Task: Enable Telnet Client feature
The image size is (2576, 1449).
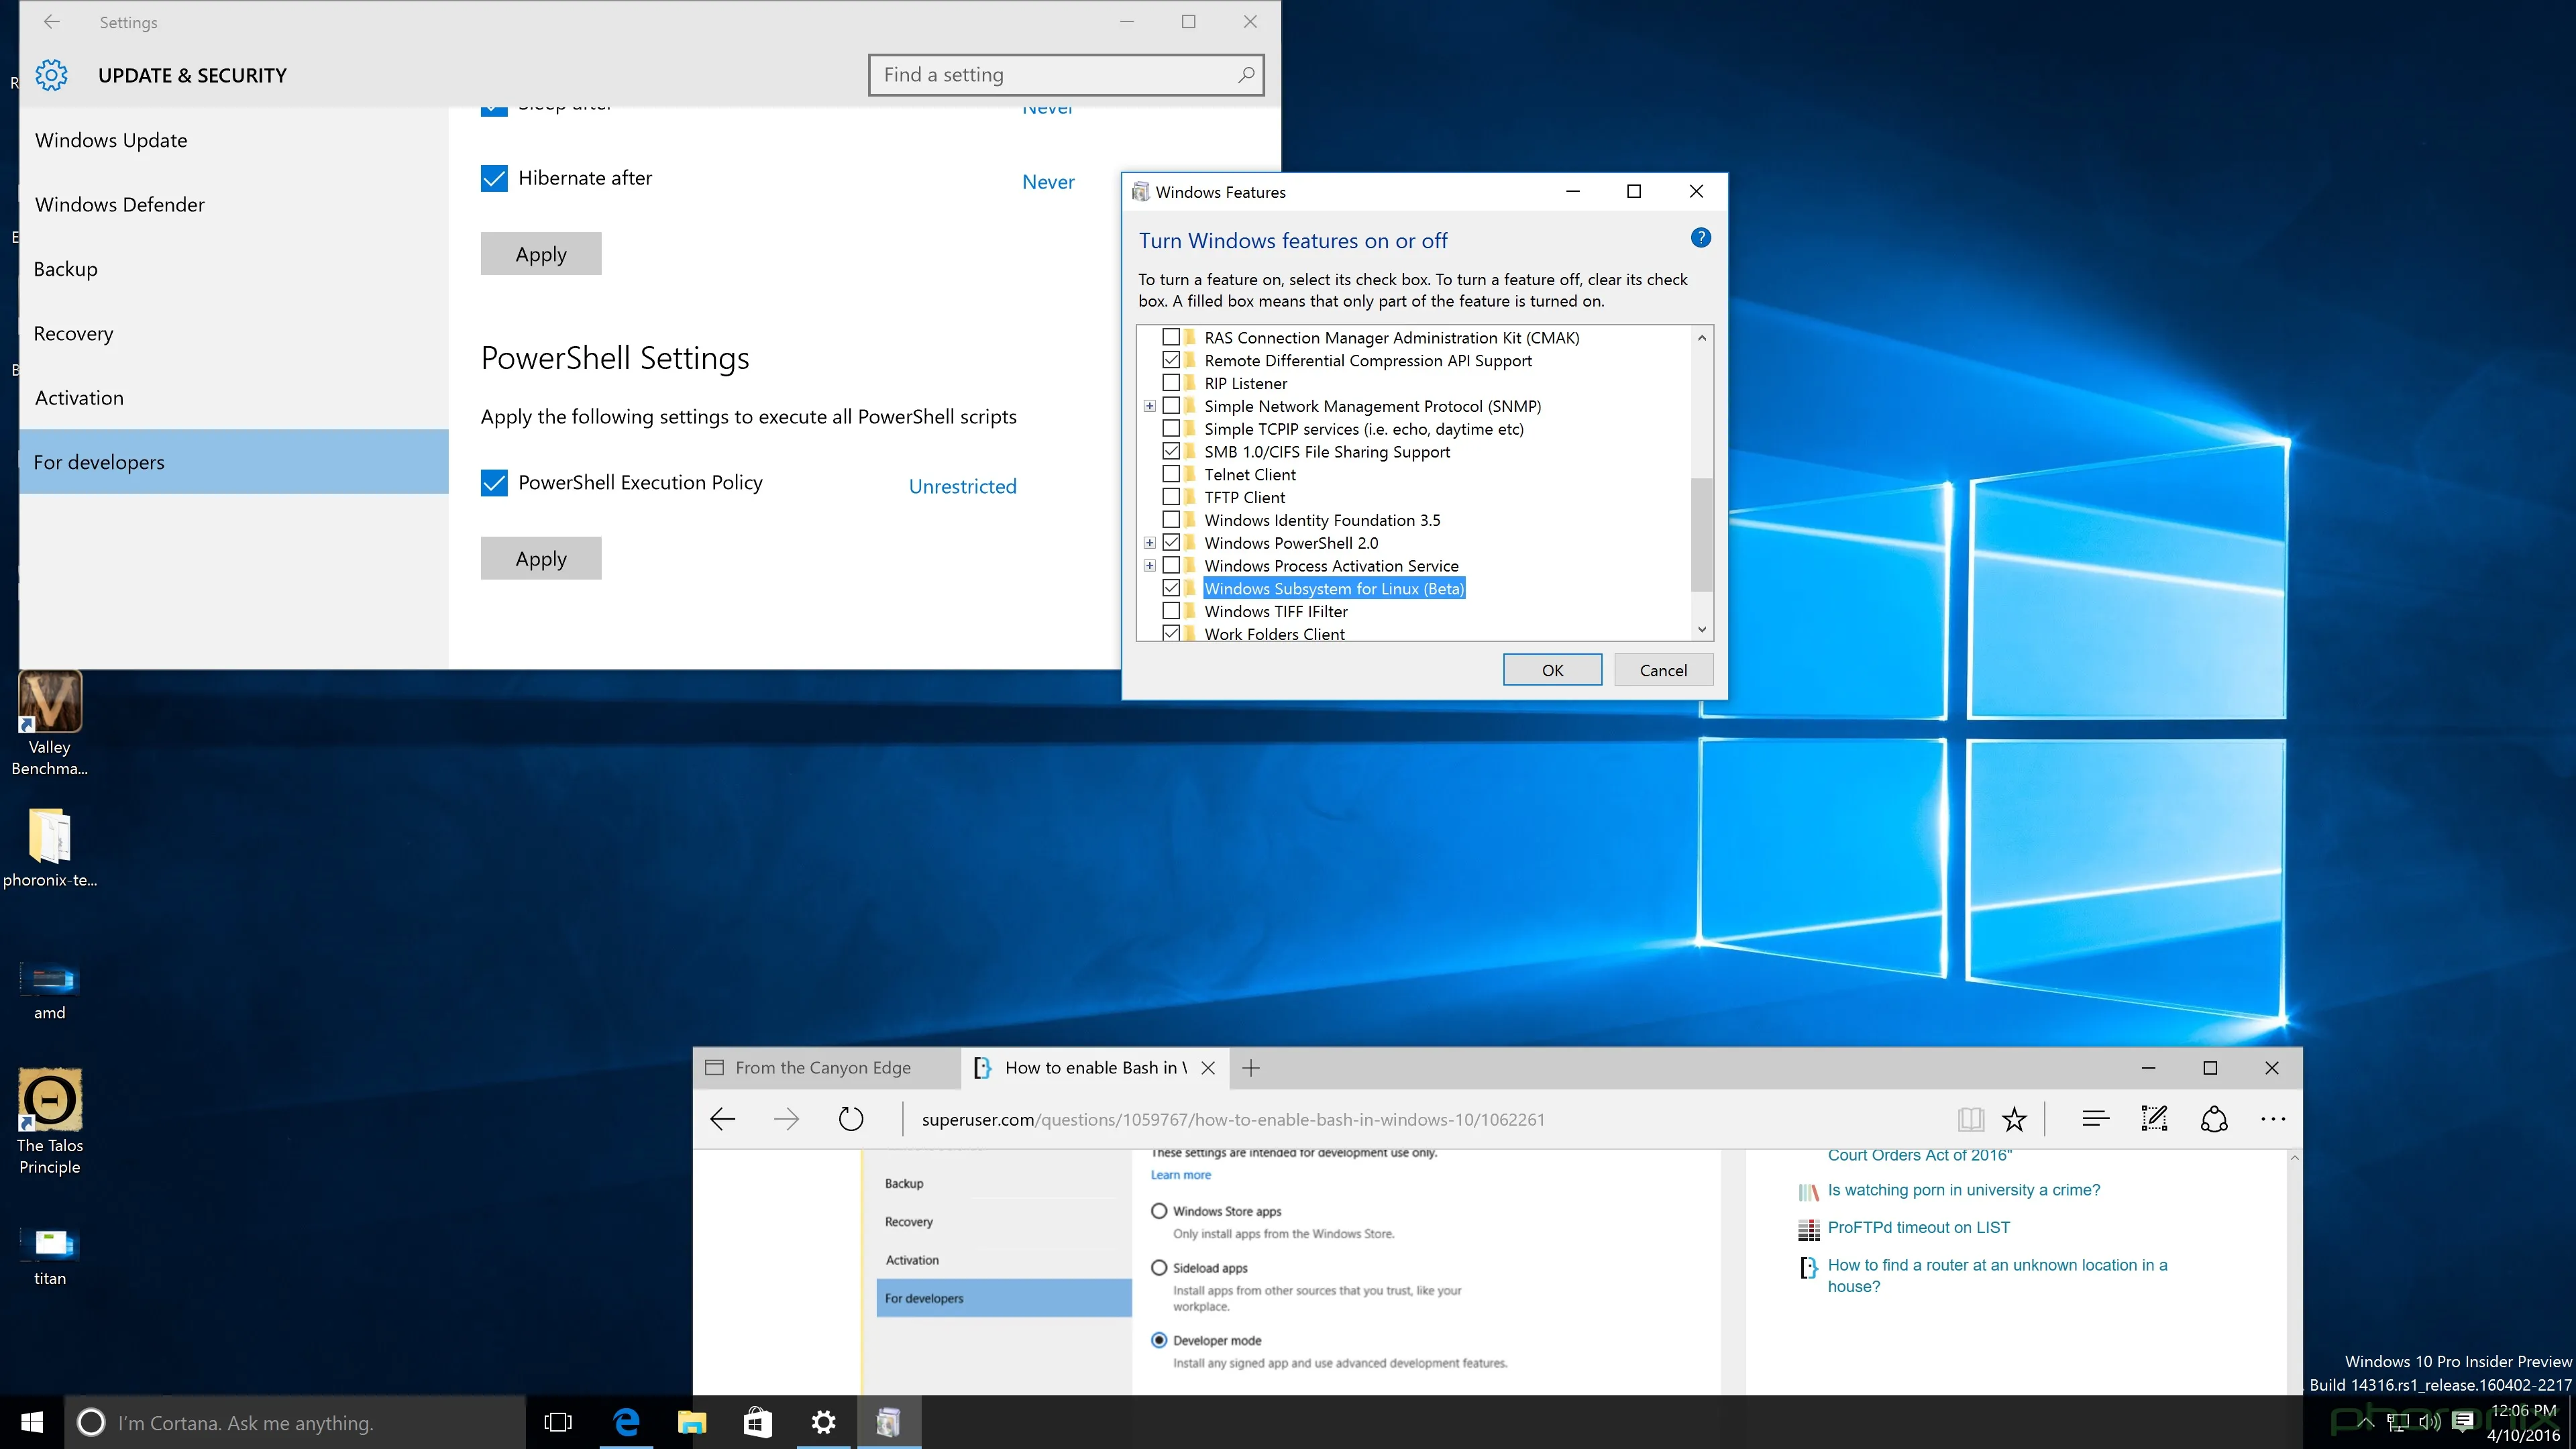Action: coord(1171,474)
